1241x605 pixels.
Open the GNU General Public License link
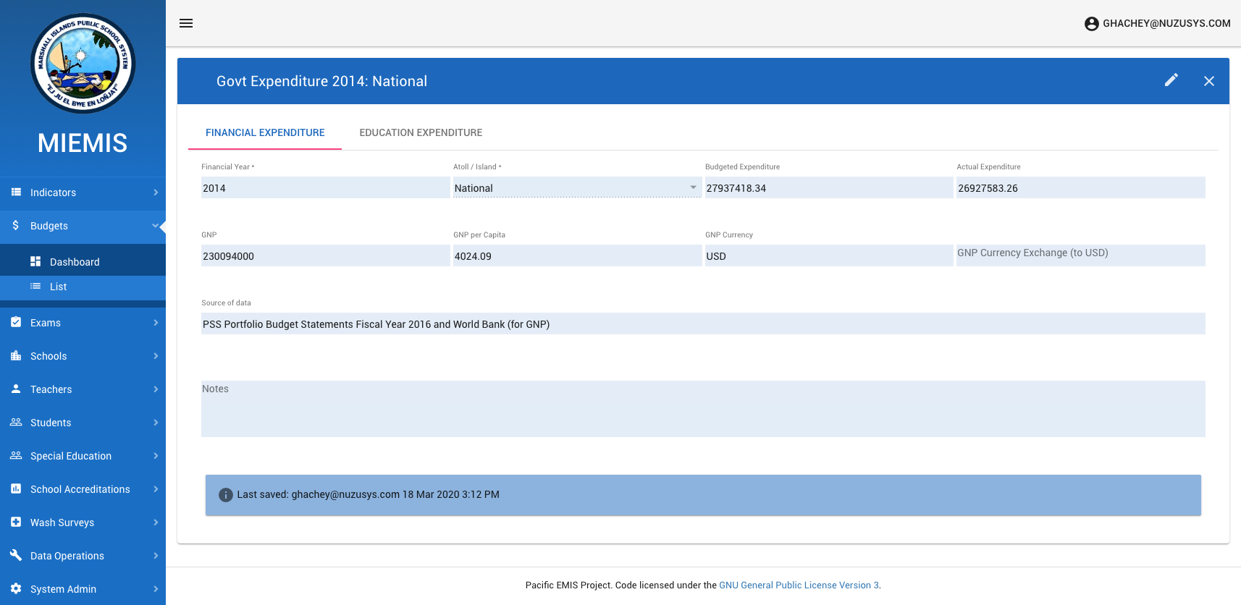(799, 585)
